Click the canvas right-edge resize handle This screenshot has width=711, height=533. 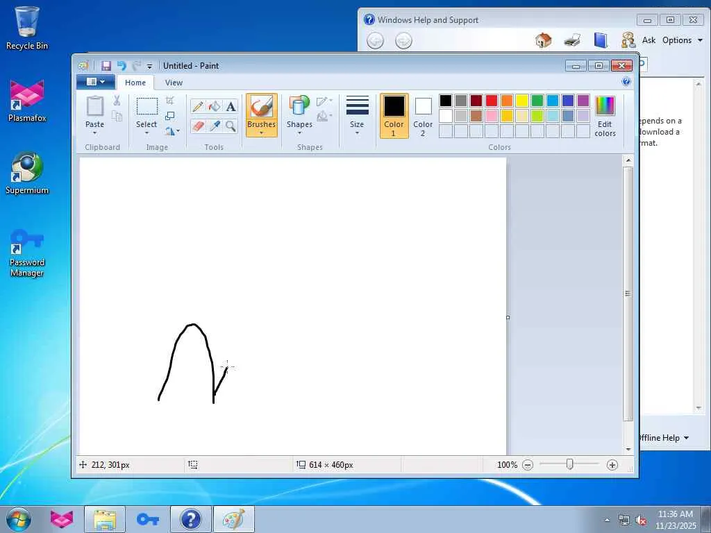click(x=508, y=318)
